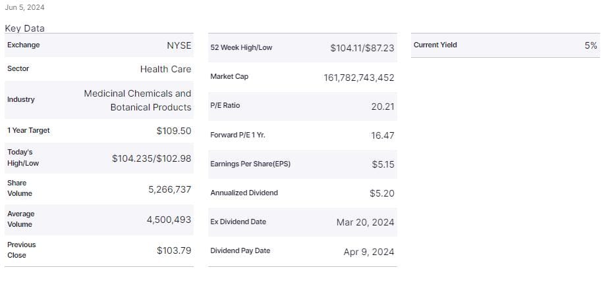Click the Annualized Dividend value $5.20

(382, 193)
